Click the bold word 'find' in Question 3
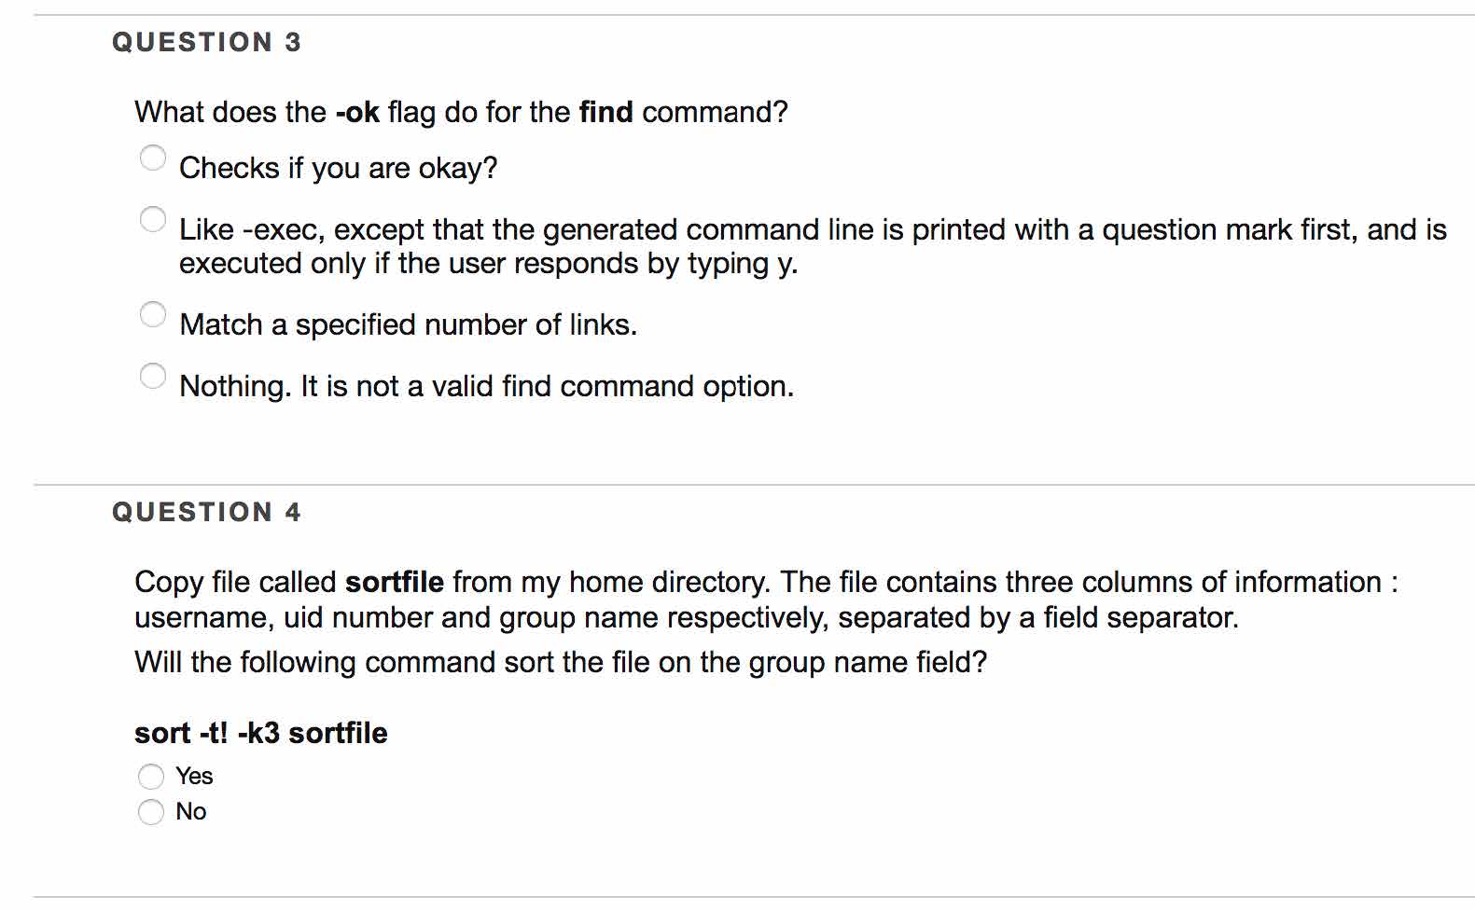Viewport: 1475px width, 910px height. click(605, 112)
